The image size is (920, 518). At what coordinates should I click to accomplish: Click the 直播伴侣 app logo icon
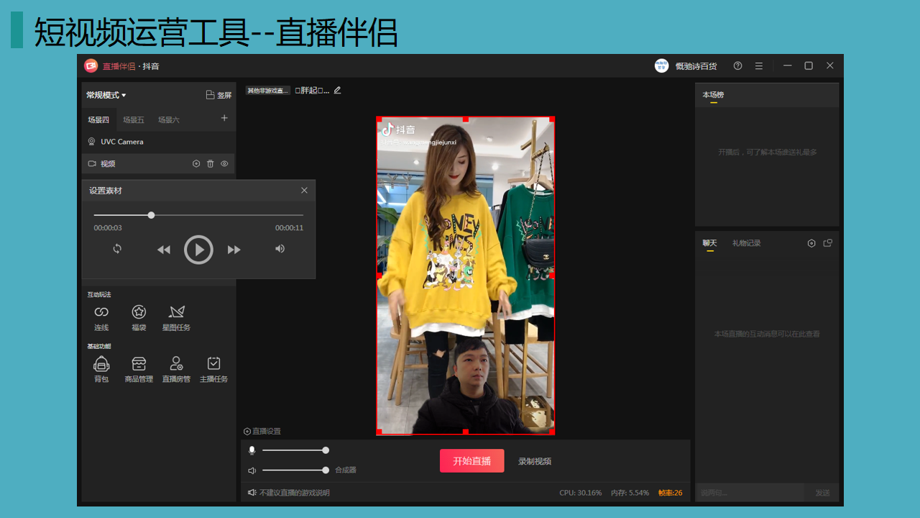pyautogui.click(x=91, y=65)
